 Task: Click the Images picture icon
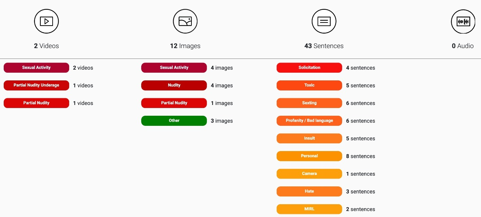[x=185, y=22]
